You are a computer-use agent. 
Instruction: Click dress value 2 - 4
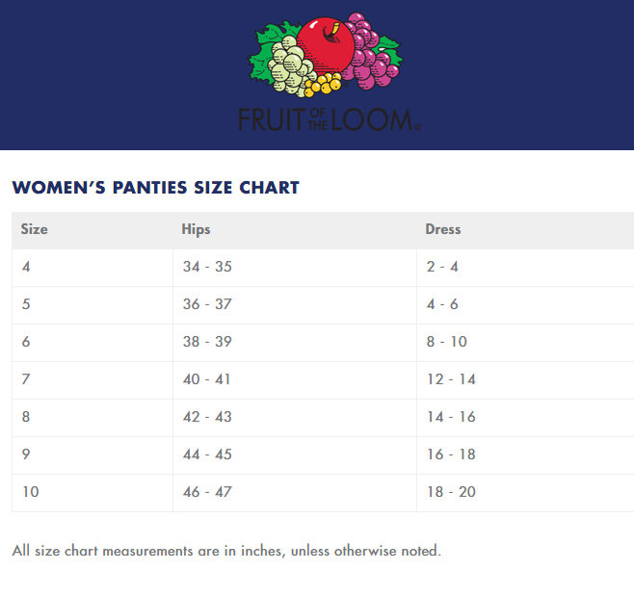tap(442, 267)
